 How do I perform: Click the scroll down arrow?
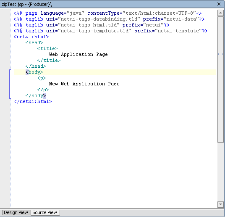click(x=220, y=204)
